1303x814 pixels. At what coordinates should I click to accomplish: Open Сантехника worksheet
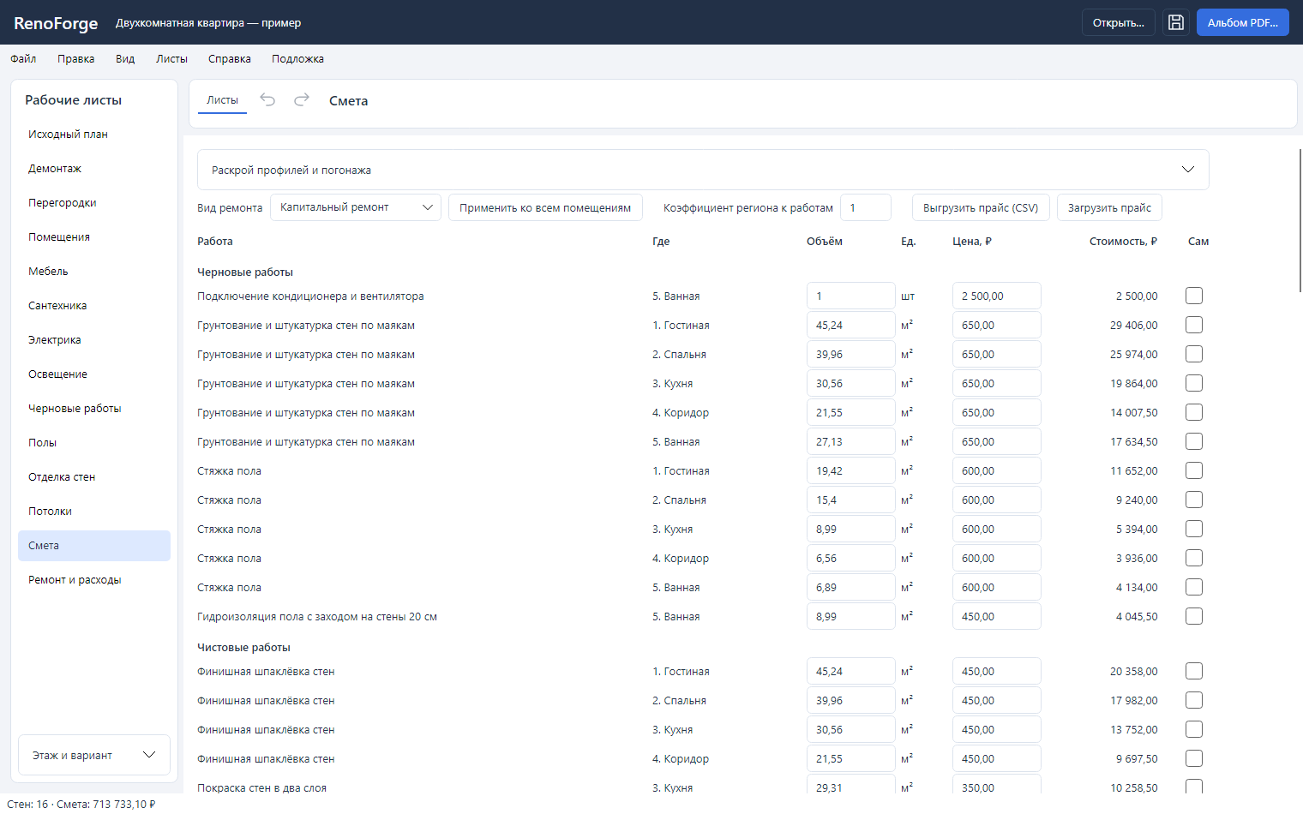[94, 306]
